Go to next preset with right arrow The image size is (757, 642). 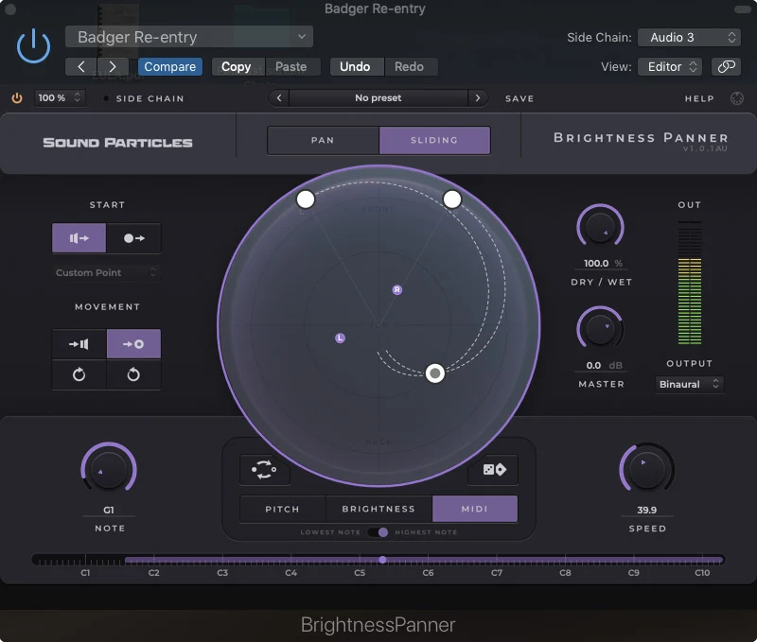tap(113, 66)
